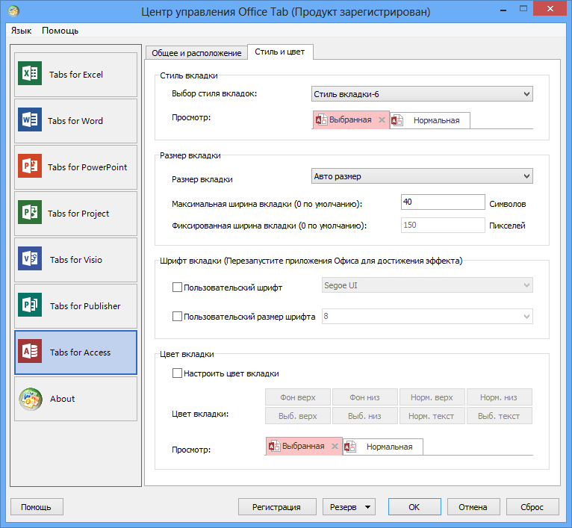The width and height of the screenshot is (572, 528).
Task: Click the X on the color preview's Выбранная tab
Action: (x=335, y=446)
